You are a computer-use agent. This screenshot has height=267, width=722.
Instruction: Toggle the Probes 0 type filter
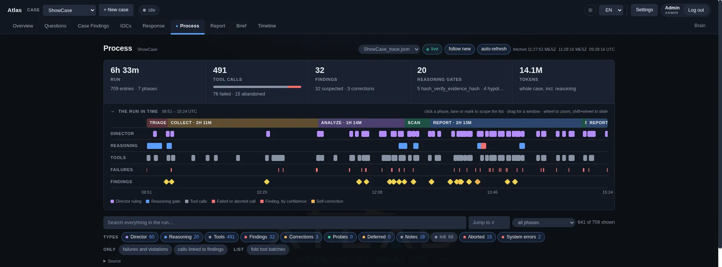[x=340, y=237]
